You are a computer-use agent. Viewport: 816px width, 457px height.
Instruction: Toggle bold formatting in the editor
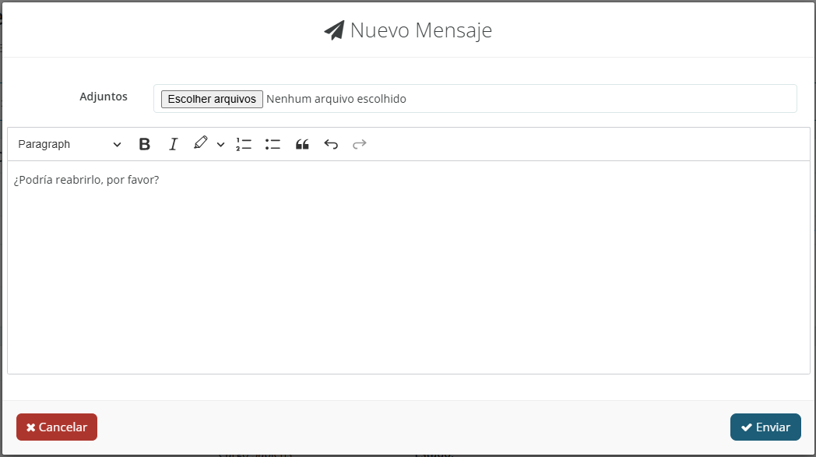(144, 144)
